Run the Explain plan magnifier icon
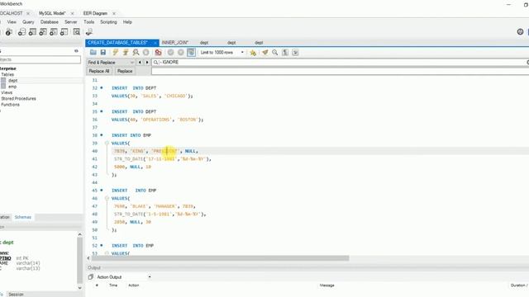Screen dimensions: 529x297 (x=136, y=52)
